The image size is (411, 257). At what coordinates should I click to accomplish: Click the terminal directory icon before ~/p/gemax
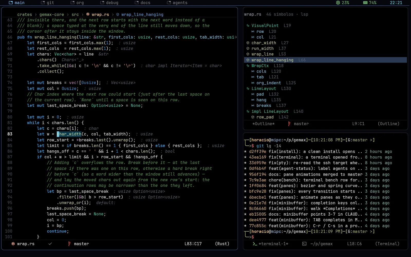(x=304, y=244)
